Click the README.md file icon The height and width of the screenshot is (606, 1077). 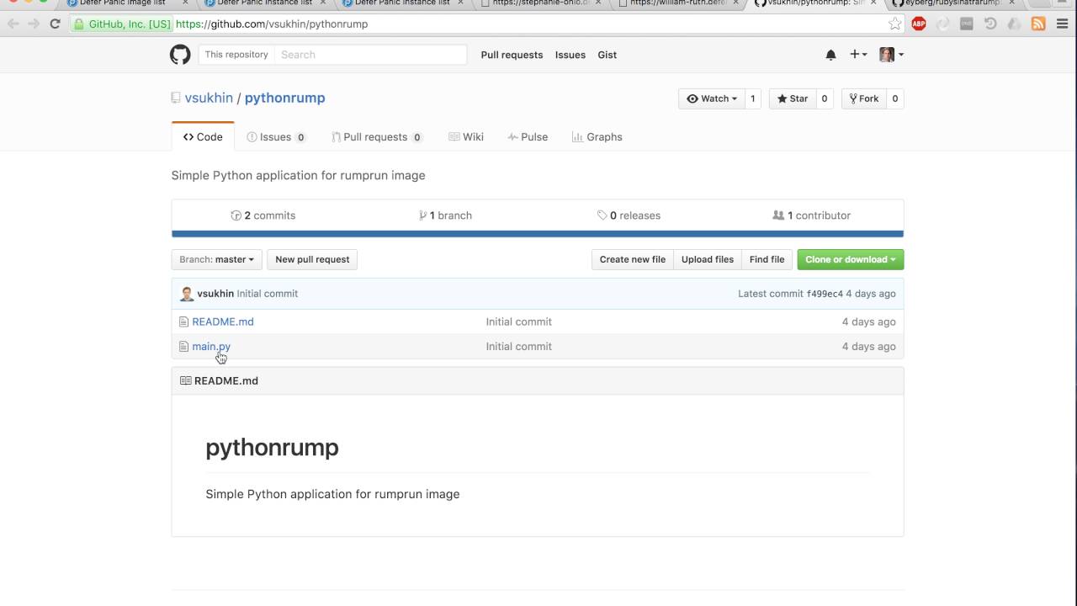click(x=183, y=322)
